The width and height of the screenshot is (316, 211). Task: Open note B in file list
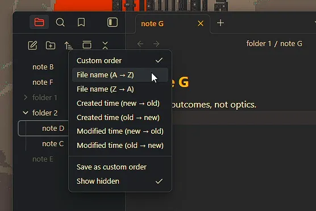click(43, 67)
